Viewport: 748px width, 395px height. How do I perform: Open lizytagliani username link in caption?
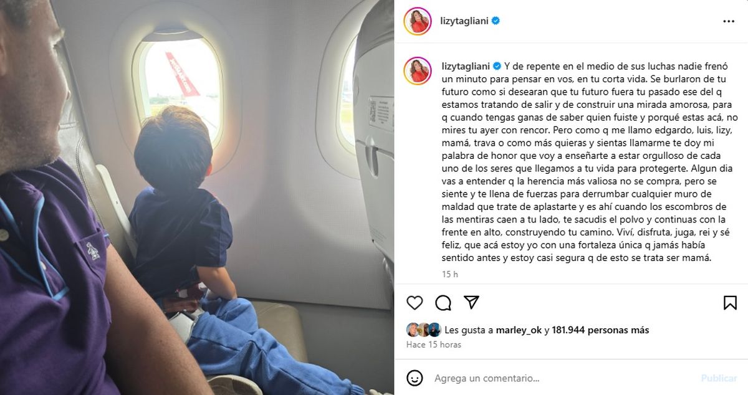466,65
